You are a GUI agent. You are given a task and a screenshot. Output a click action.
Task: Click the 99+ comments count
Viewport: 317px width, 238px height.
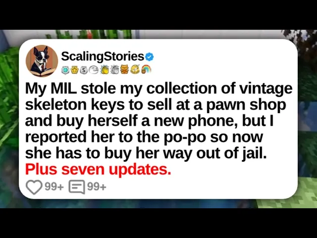pos(97,187)
